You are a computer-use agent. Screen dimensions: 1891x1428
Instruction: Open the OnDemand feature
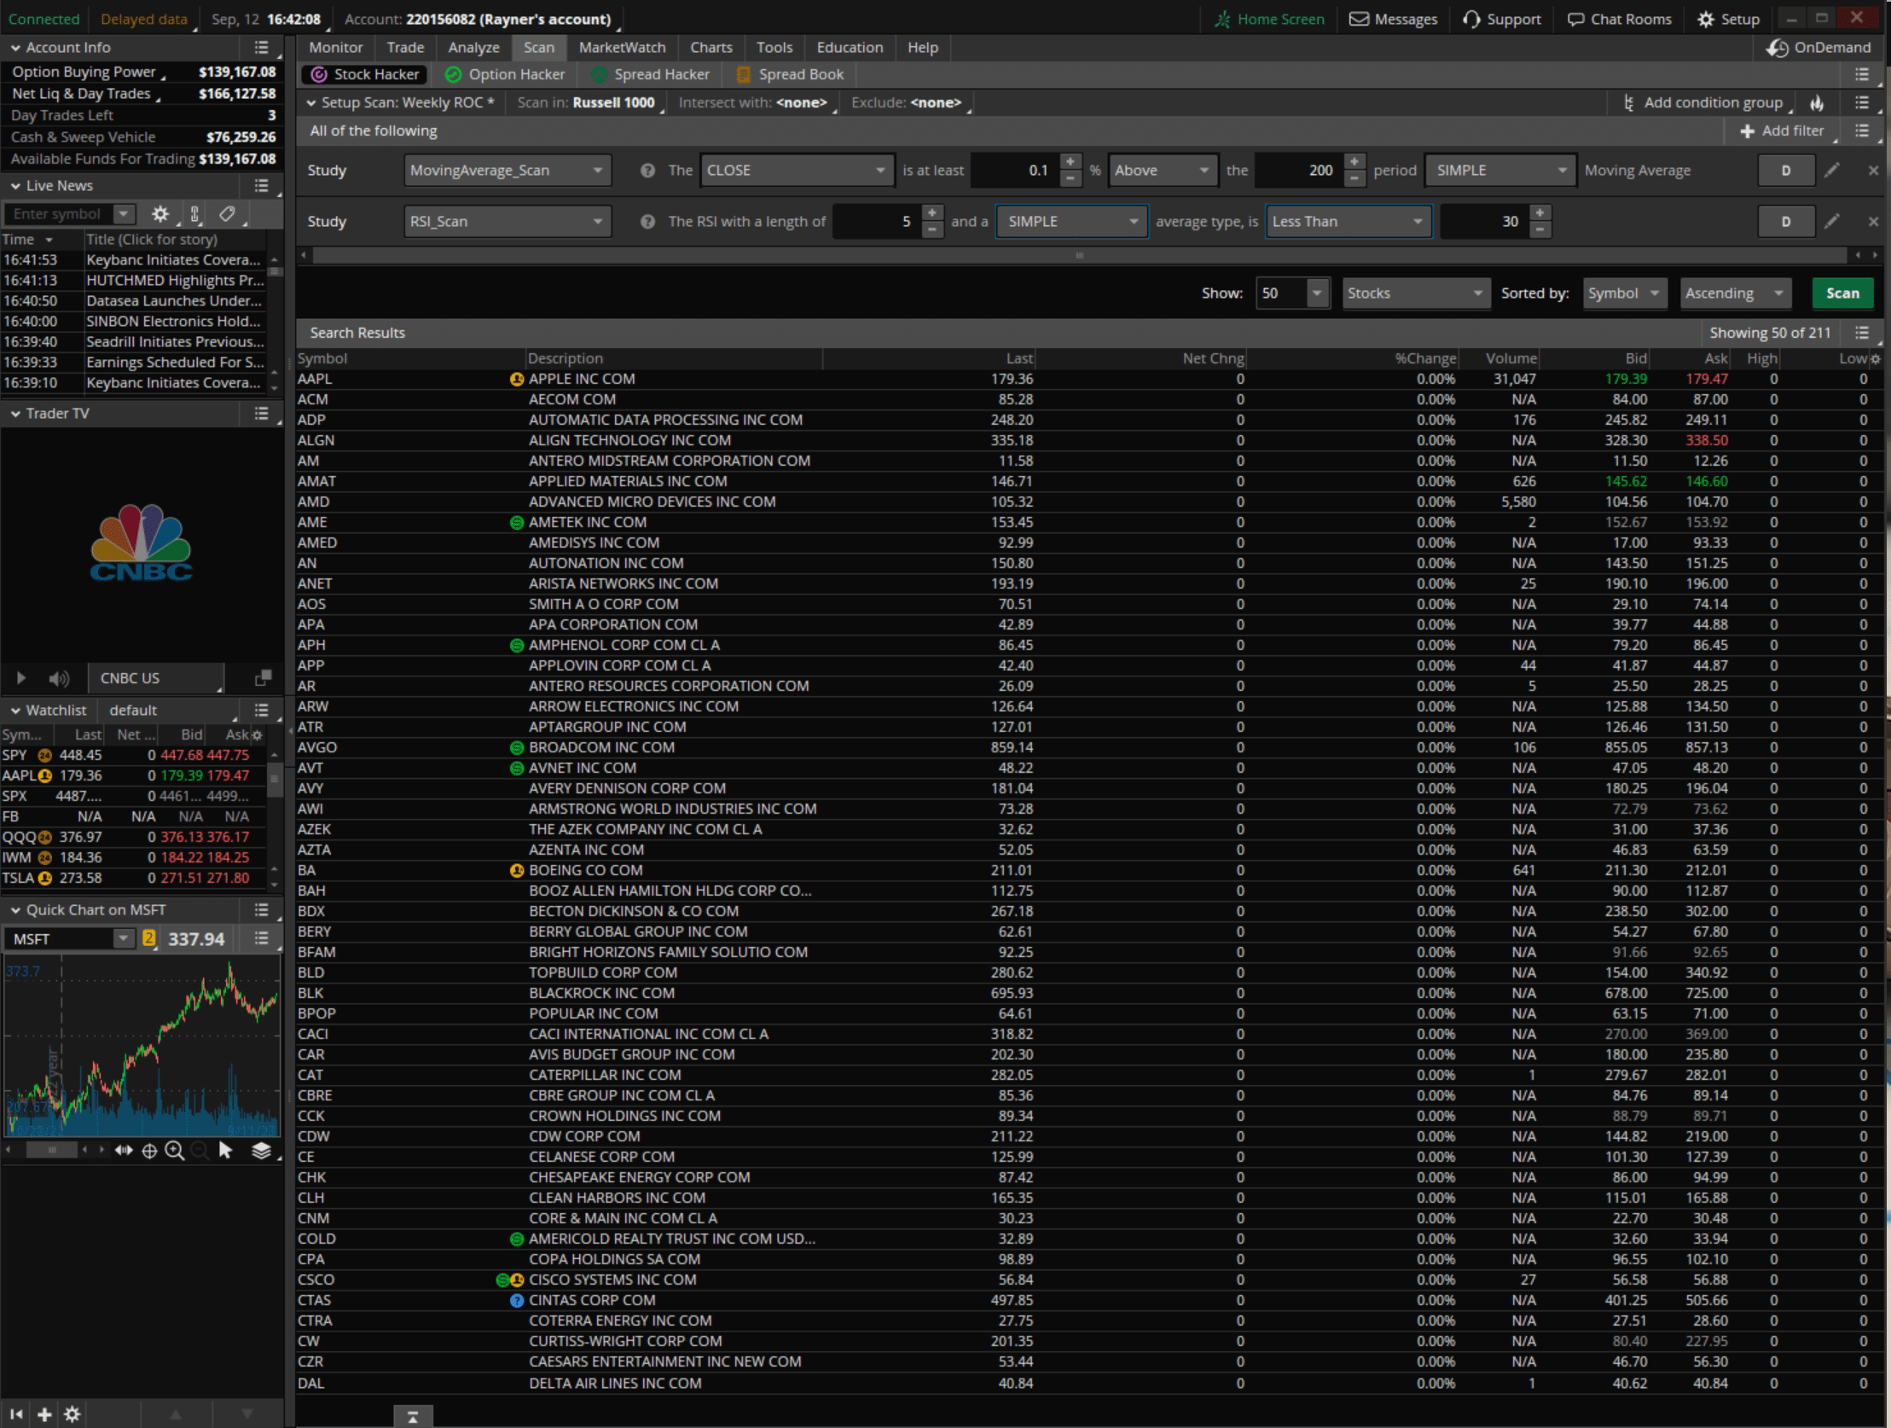[x=1818, y=48]
